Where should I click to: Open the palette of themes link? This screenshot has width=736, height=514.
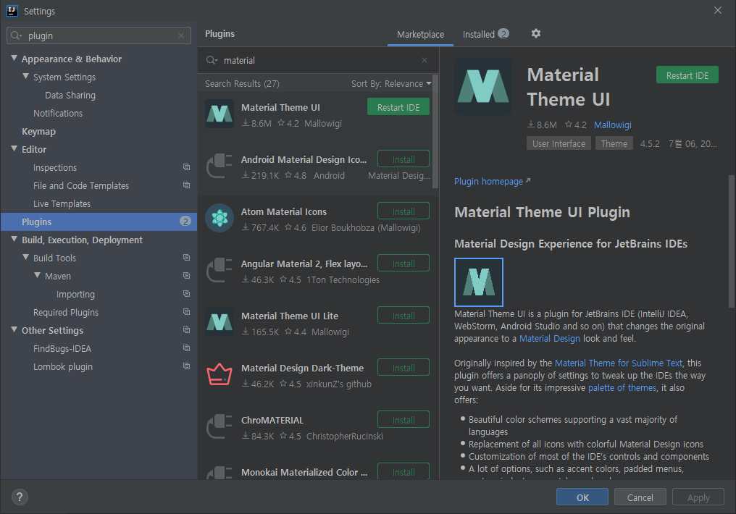(x=622, y=388)
